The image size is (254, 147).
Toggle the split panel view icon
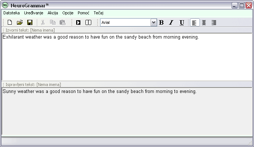(x=88, y=22)
